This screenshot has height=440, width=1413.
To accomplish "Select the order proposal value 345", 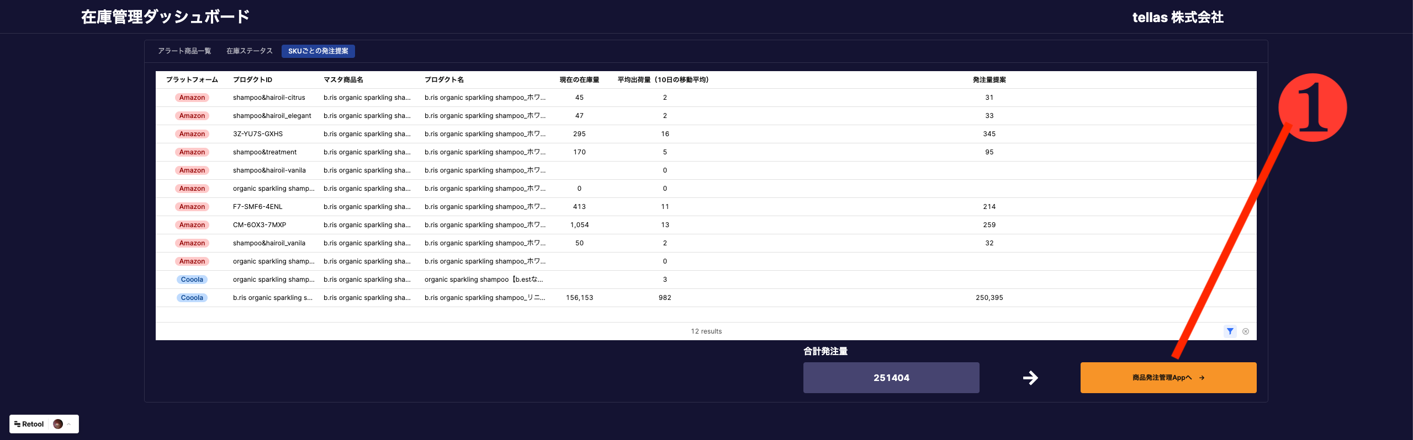I will click(989, 134).
